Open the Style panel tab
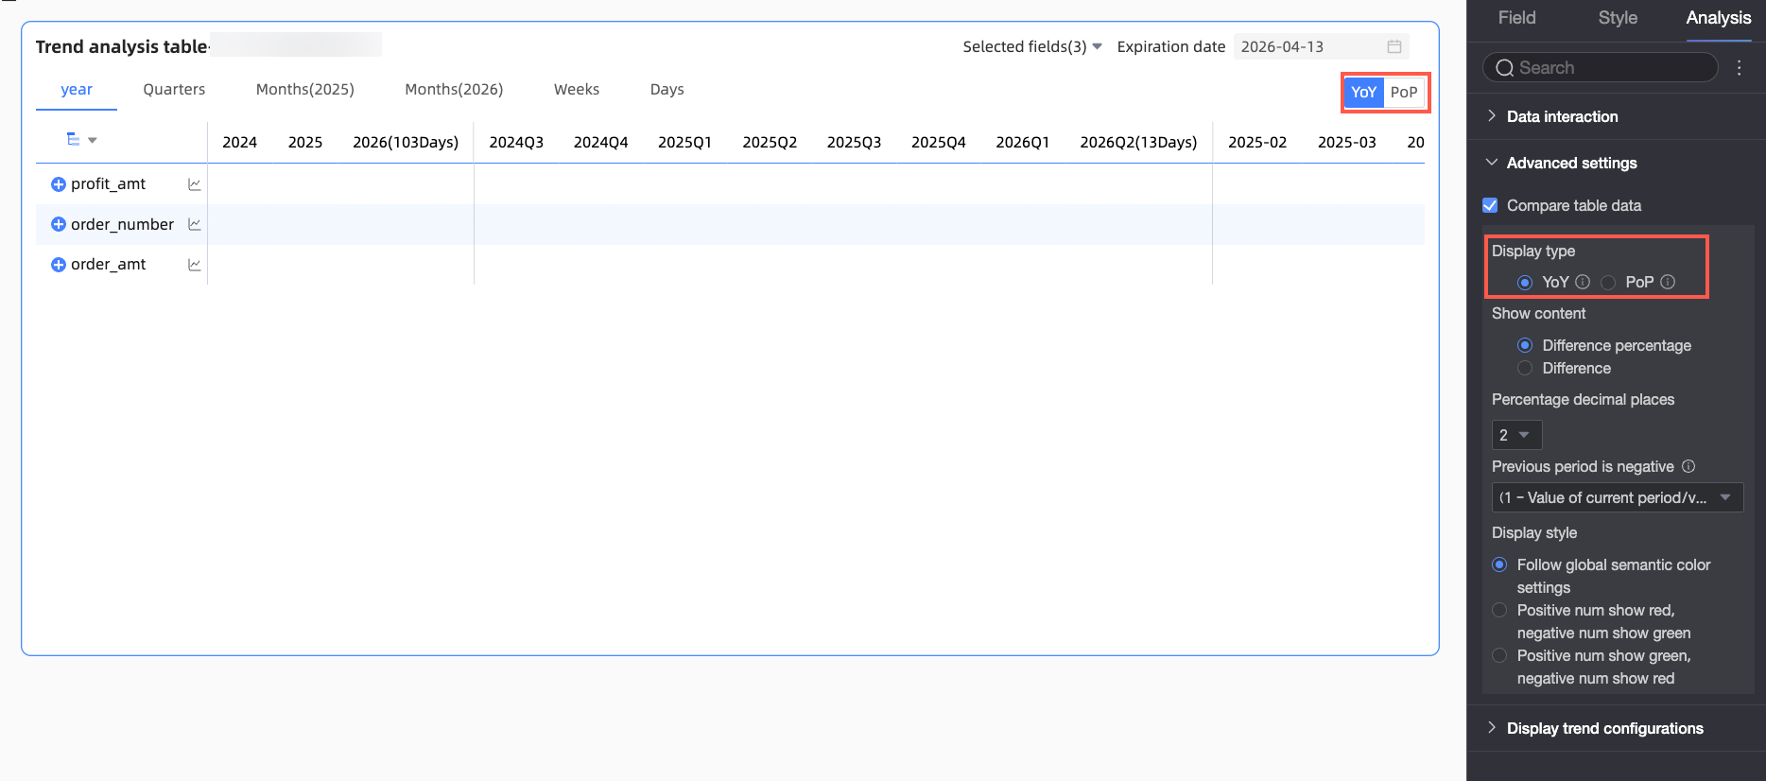The width and height of the screenshot is (1766, 781). (1618, 18)
